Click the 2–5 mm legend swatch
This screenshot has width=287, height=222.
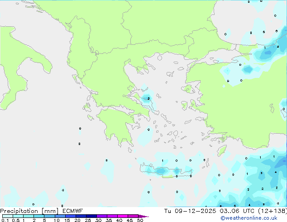pyautogui.click(x=39, y=216)
